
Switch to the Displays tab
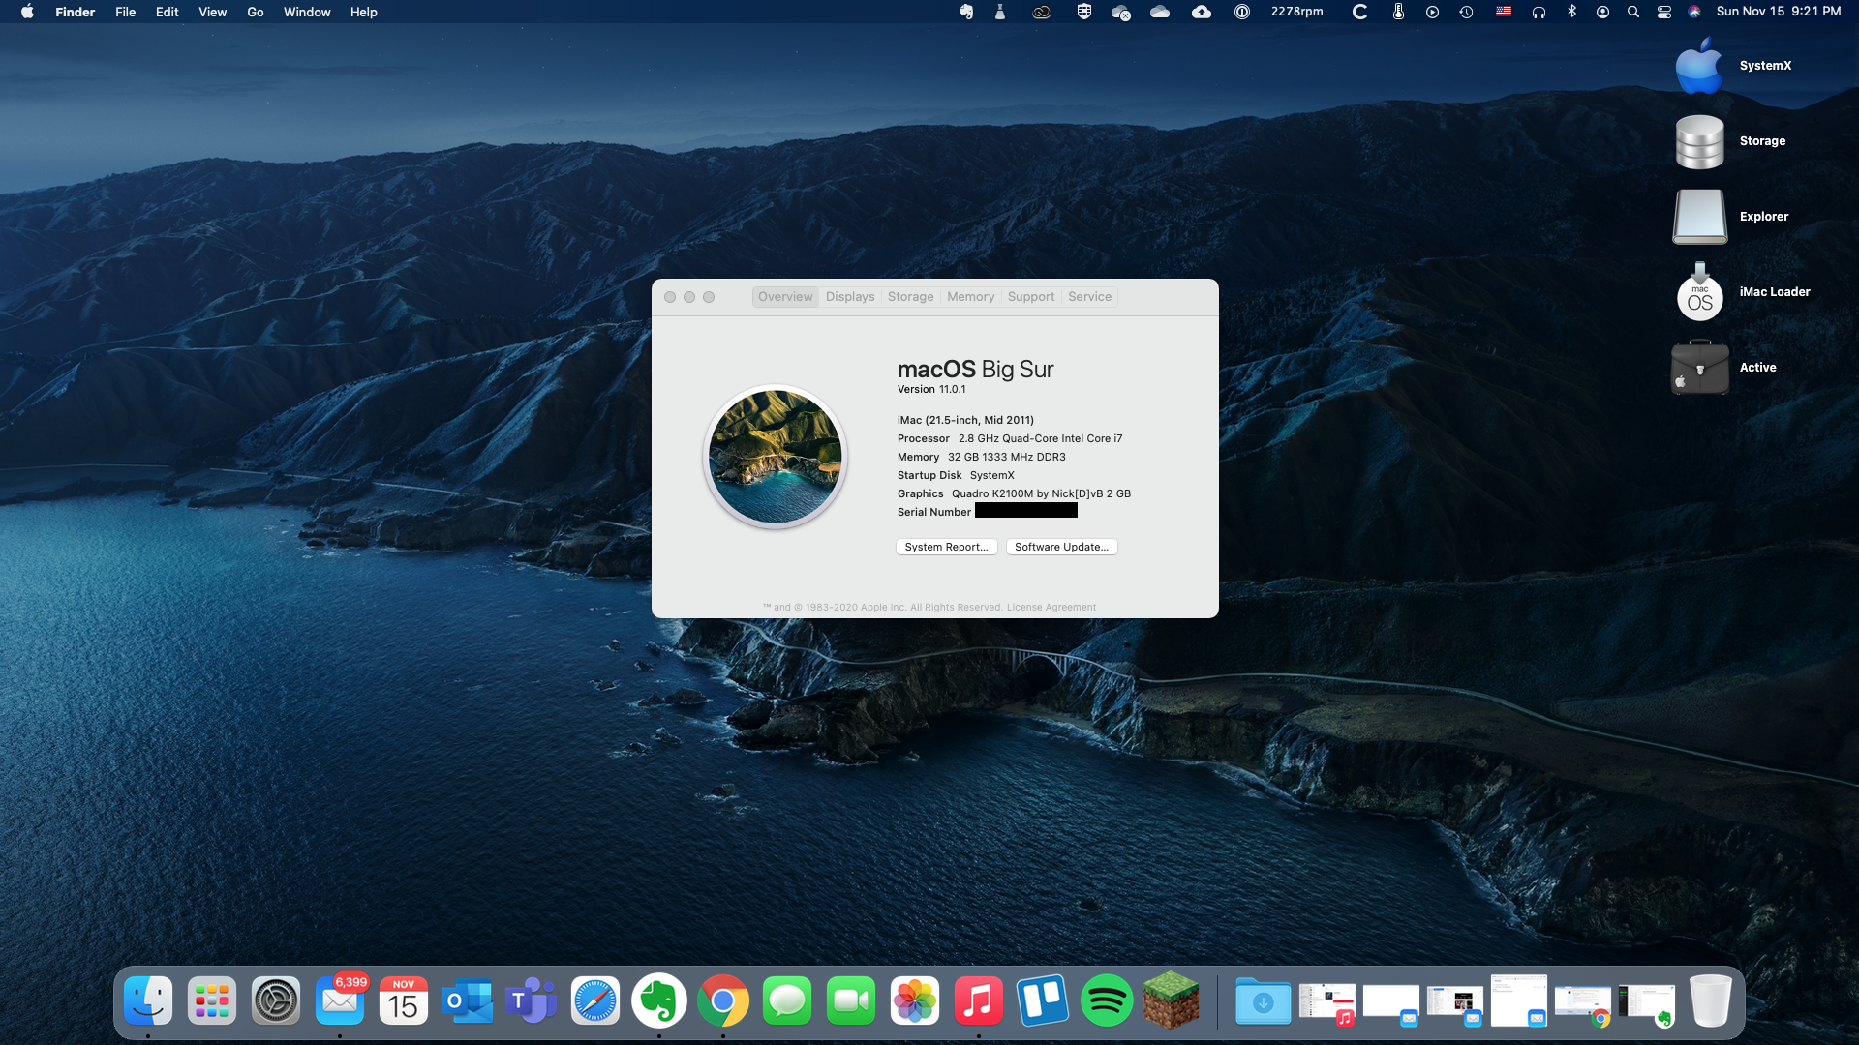(849, 297)
